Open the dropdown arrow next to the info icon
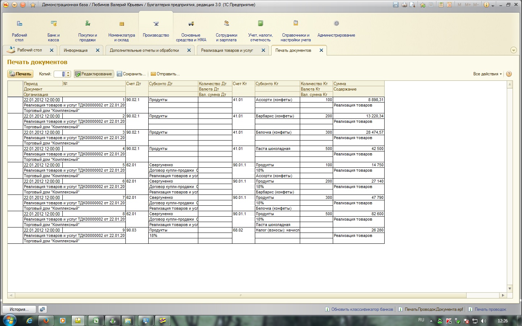The width and height of the screenshot is (522, 326). pyautogui.click(x=492, y=5)
